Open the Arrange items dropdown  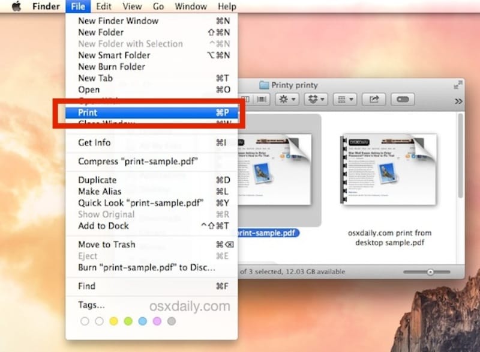[345, 99]
